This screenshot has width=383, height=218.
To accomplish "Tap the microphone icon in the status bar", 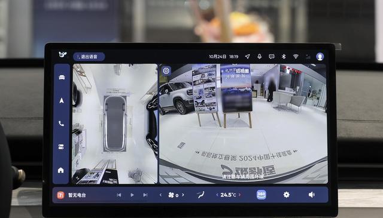I will [x=259, y=57].
